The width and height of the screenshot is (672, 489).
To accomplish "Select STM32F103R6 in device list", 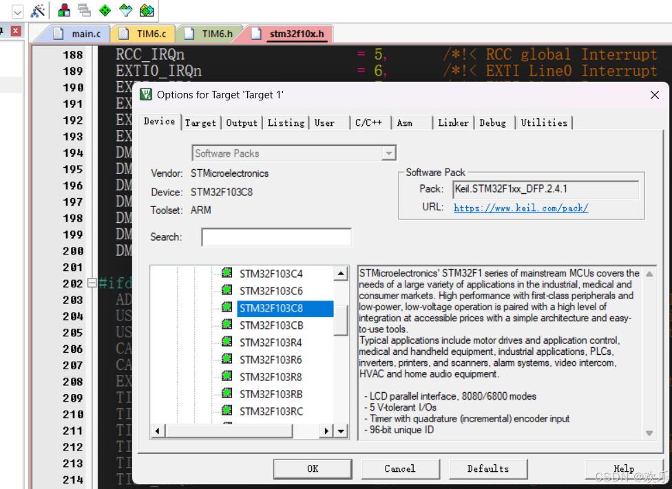I will [x=271, y=360].
